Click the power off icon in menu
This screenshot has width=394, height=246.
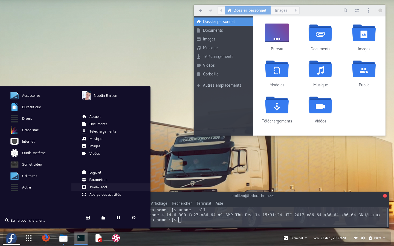point(134,218)
